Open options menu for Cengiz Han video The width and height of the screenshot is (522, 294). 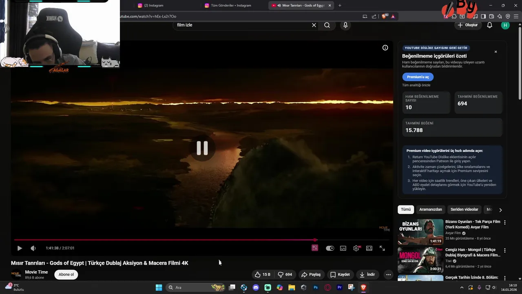coord(505,250)
